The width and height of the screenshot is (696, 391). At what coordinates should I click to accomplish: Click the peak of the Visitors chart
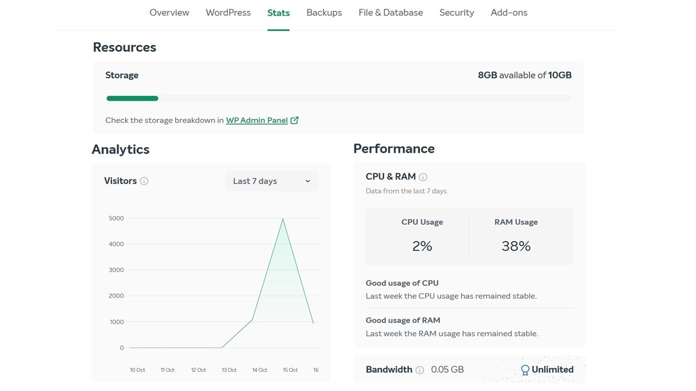[x=283, y=220]
